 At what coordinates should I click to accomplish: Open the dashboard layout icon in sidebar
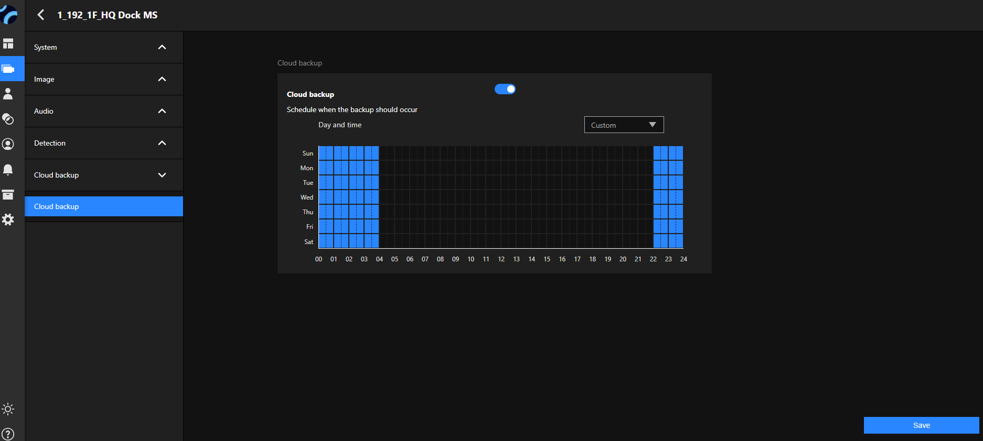point(8,43)
